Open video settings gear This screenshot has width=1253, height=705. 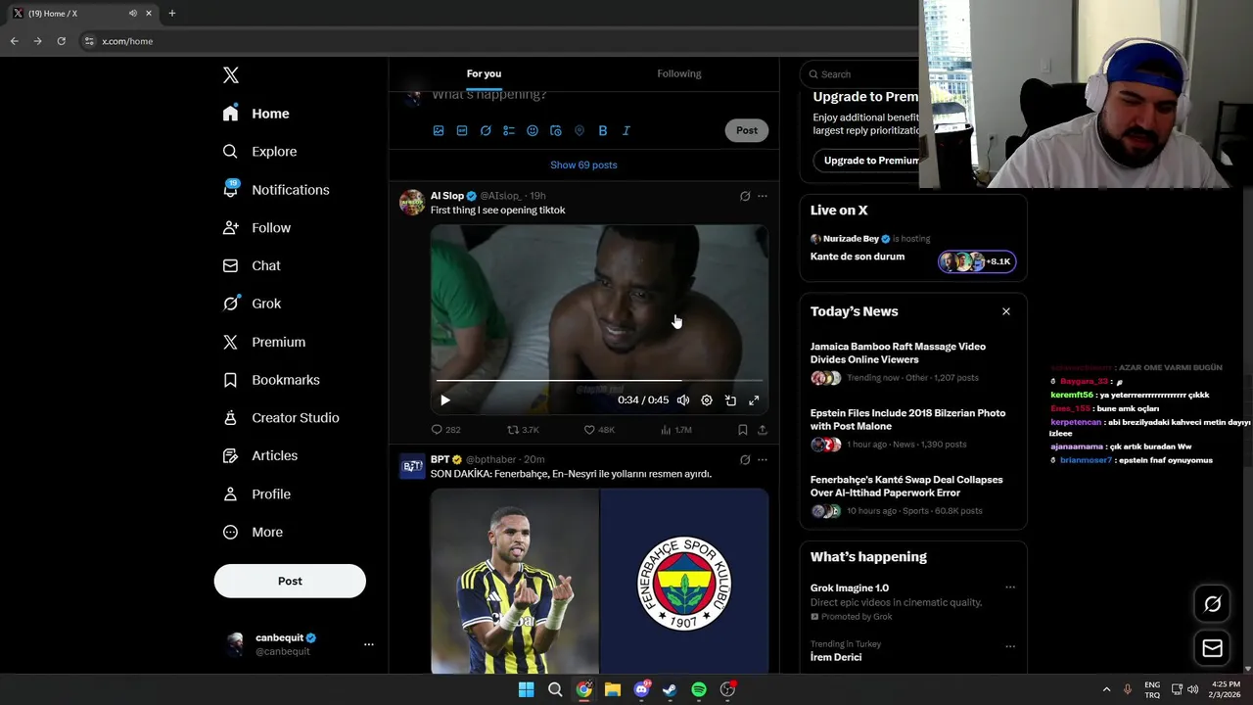tap(707, 399)
